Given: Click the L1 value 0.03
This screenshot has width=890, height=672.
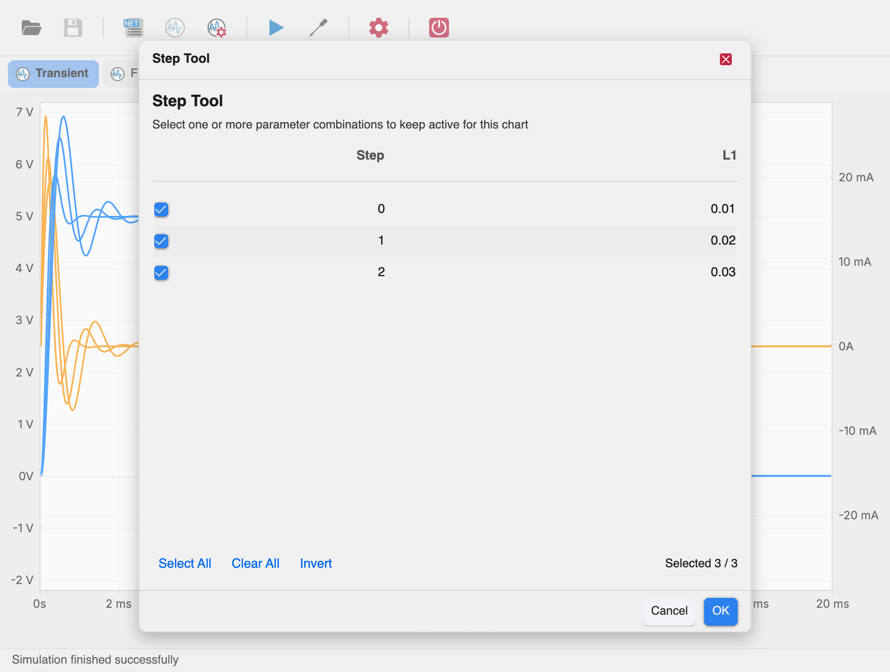Looking at the screenshot, I should click(x=723, y=272).
